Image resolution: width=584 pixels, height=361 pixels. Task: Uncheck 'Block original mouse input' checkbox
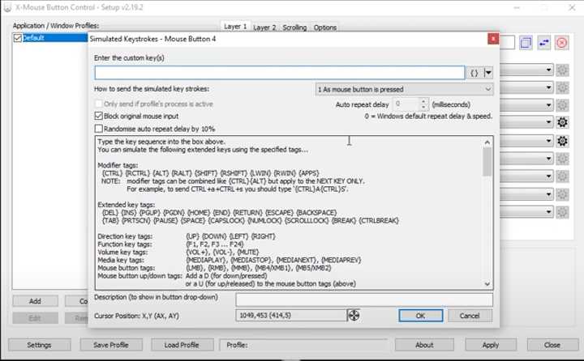pos(98,116)
